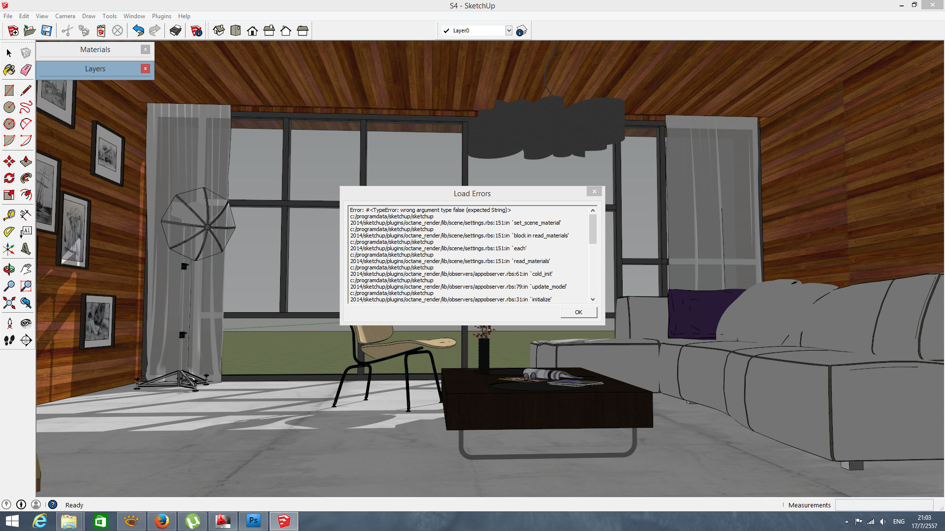Expand the collapsed Materials panel
The width and height of the screenshot is (945, 531).
coord(95,50)
